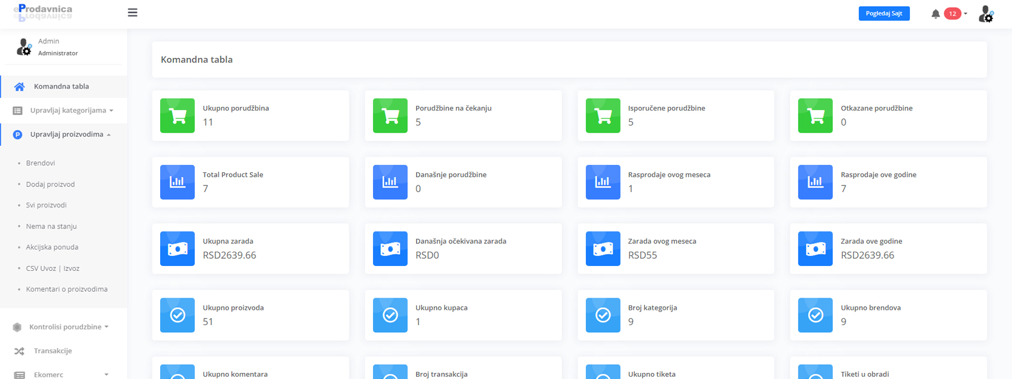Open Komandna tabla in the sidebar
The height and width of the screenshot is (379, 1012).
pyautogui.click(x=61, y=87)
